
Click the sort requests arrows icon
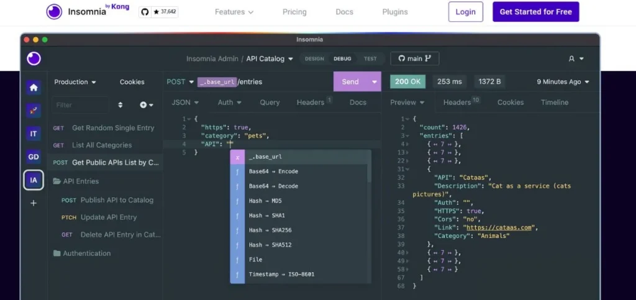pyautogui.click(x=120, y=105)
